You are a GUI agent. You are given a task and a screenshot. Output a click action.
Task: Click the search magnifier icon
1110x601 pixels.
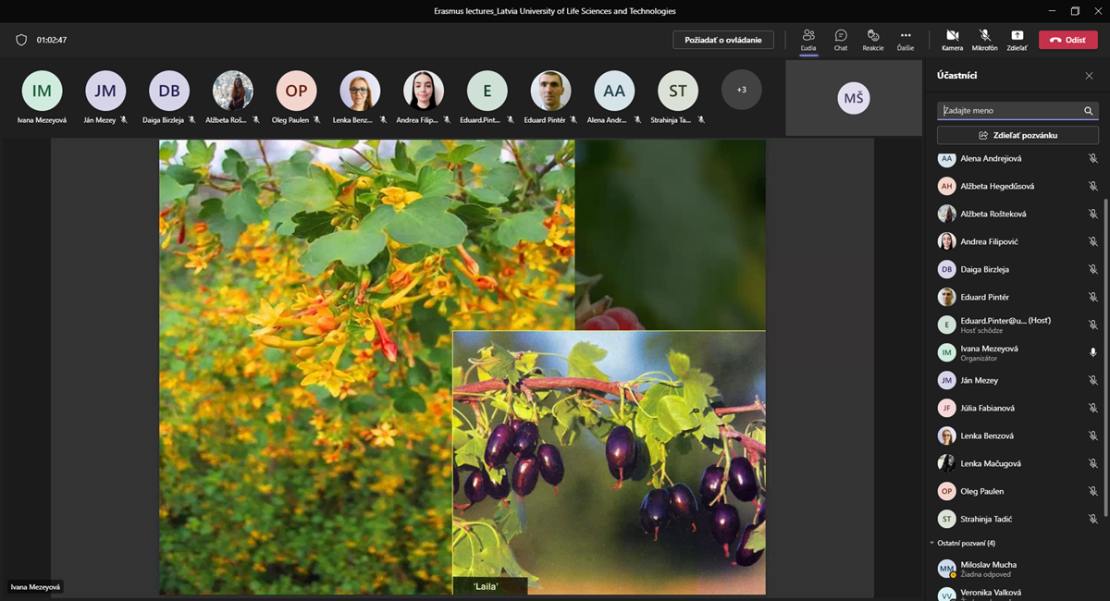point(1089,111)
